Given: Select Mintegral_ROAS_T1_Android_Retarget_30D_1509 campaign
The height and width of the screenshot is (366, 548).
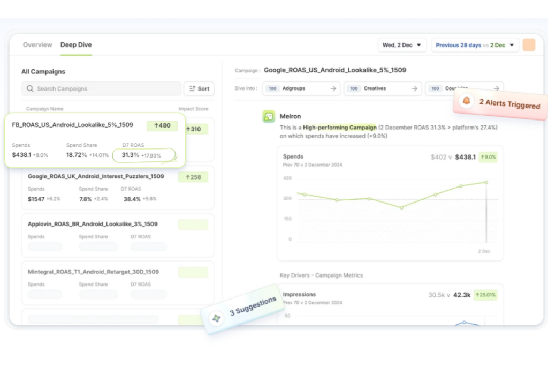Looking at the screenshot, I should pos(118,283).
